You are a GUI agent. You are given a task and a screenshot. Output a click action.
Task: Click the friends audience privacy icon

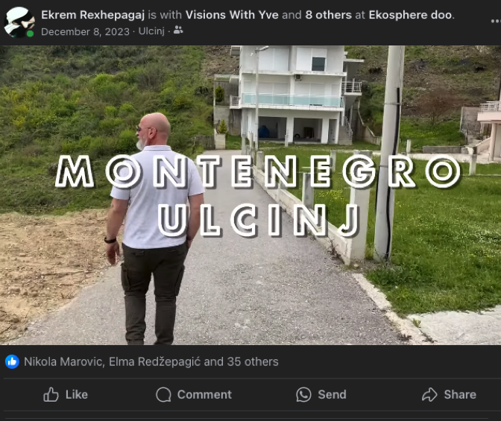[178, 31]
